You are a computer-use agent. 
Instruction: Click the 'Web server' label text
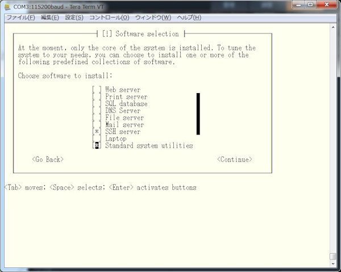(x=123, y=90)
